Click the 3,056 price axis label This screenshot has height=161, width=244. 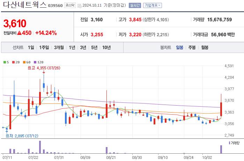click(229, 124)
